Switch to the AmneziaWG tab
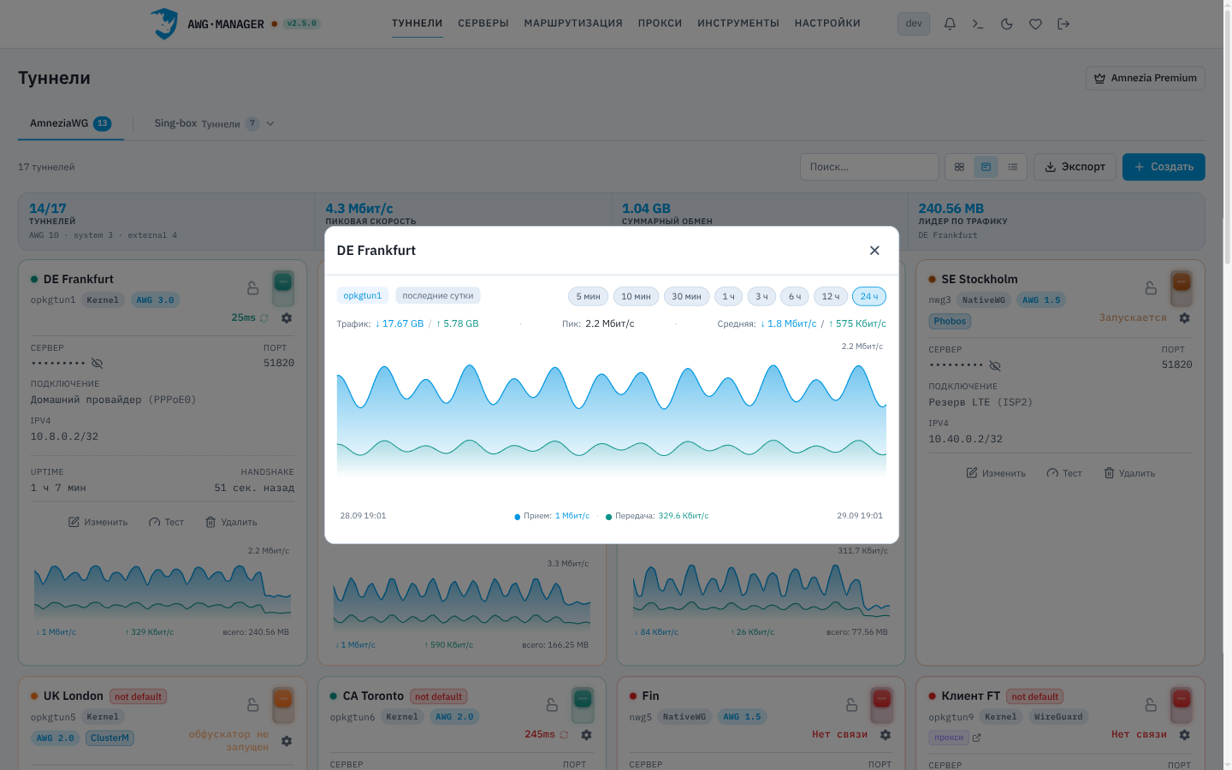Screen dimensions: 1232x770 click(x=71, y=123)
